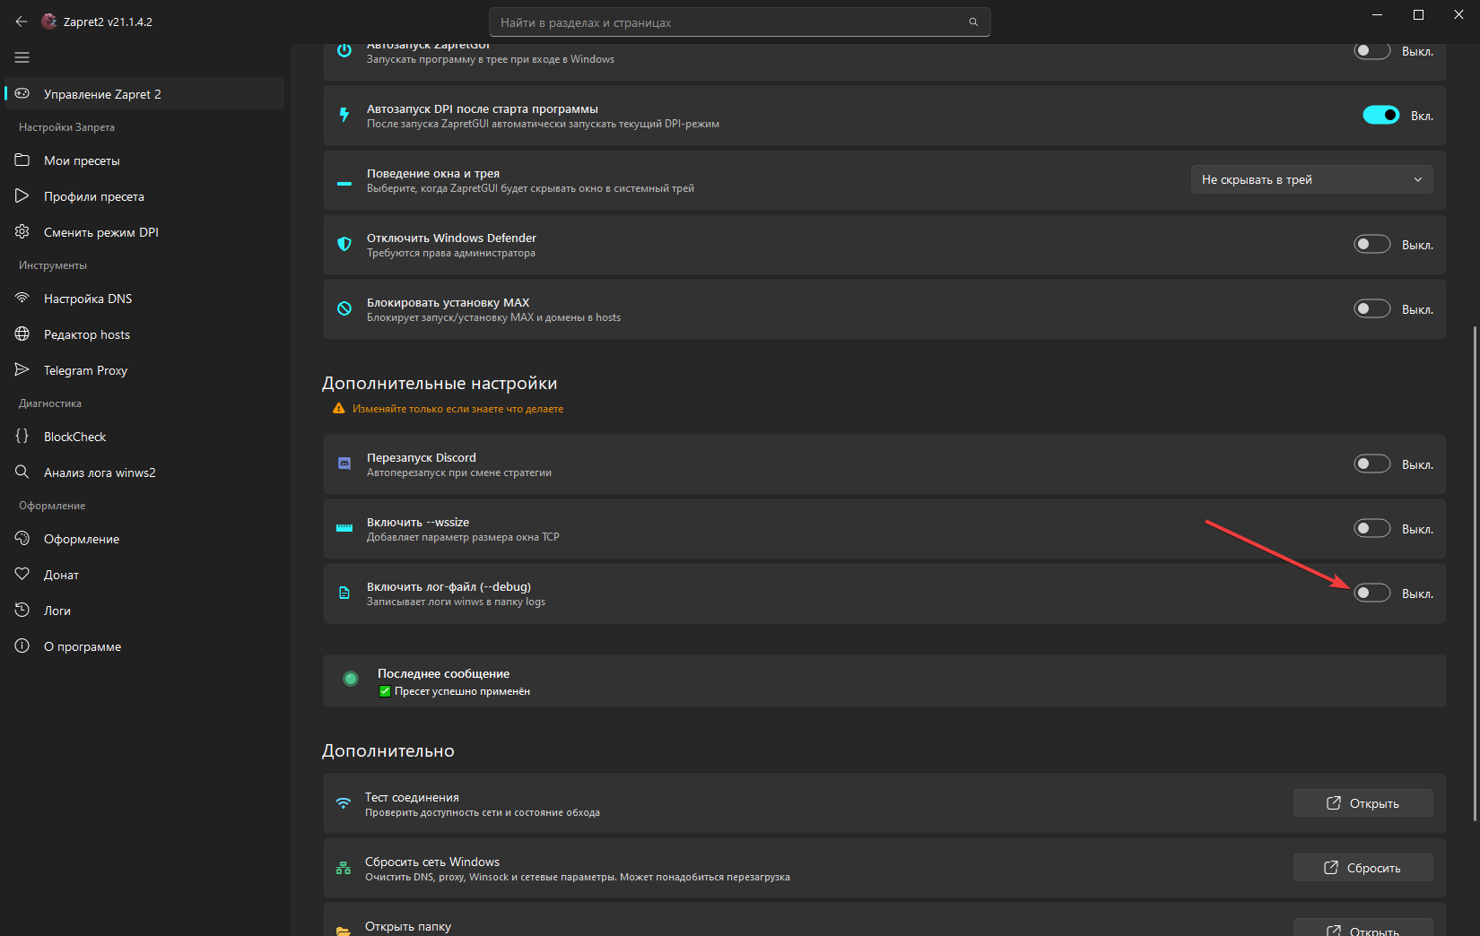The image size is (1480, 936).
Task: Enable Блокировать установку MAX toggle
Action: coord(1372,308)
